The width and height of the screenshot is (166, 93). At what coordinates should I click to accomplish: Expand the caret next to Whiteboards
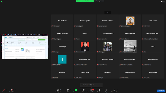117,90
